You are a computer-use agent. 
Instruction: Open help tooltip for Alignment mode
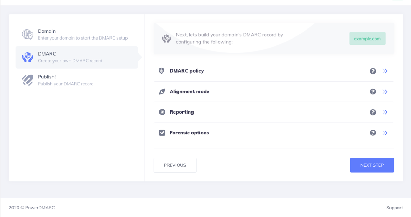373,91
